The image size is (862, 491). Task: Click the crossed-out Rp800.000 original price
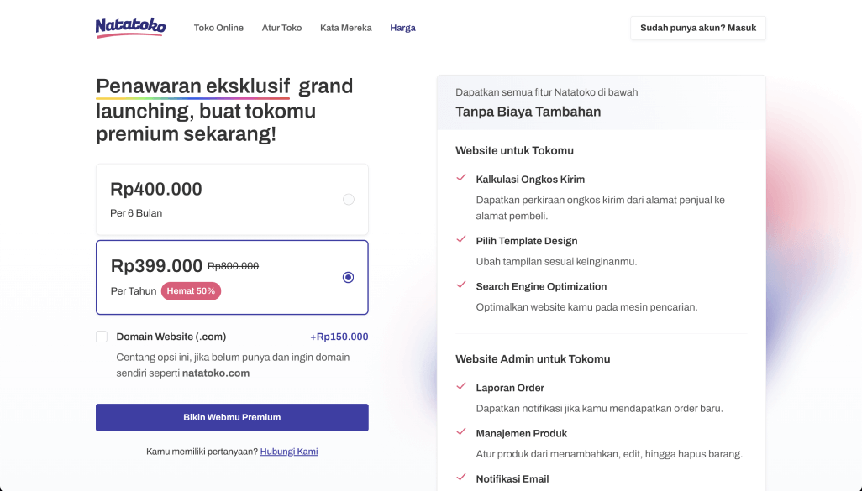[234, 264]
